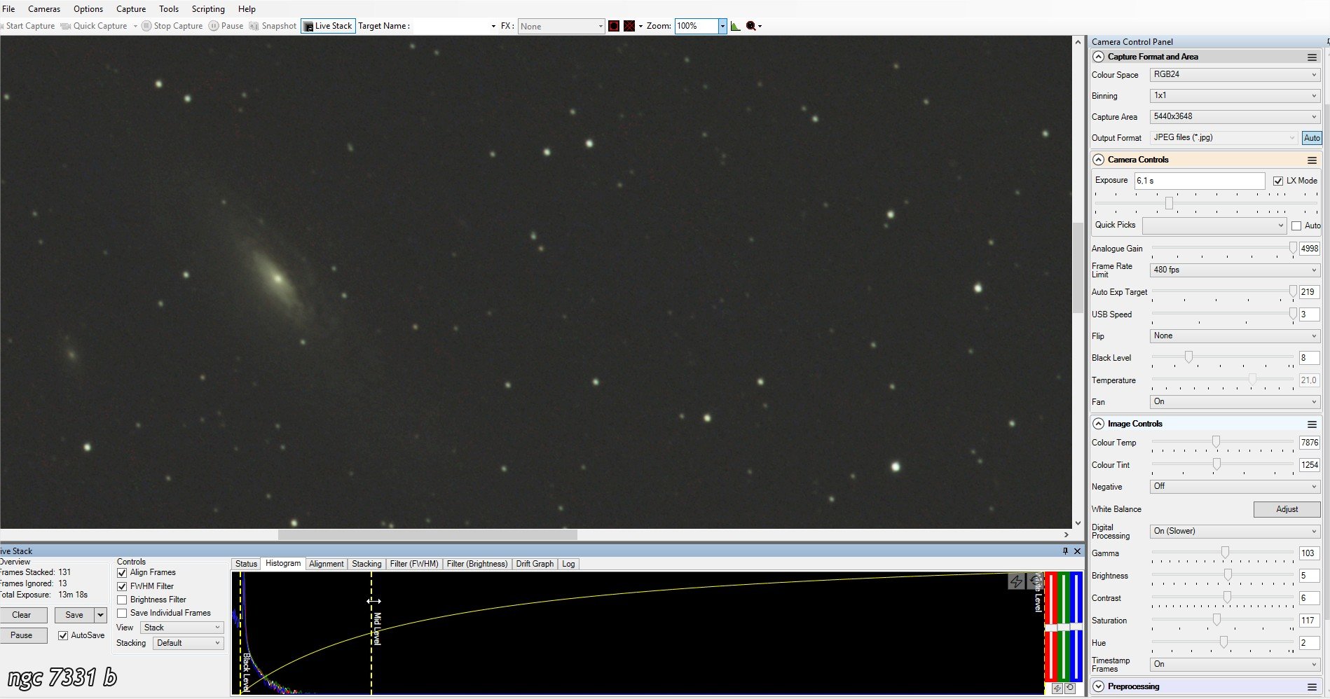Click the Quick Capture camera icon

pos(66,26)
